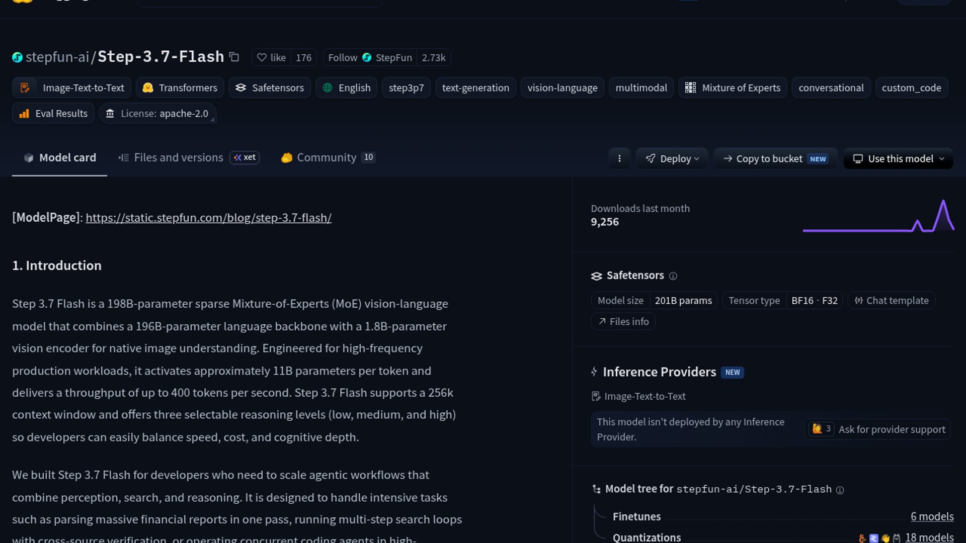The image size is (966, 543).
Task: Click Ask for provider support
Action: pos(877,429)
